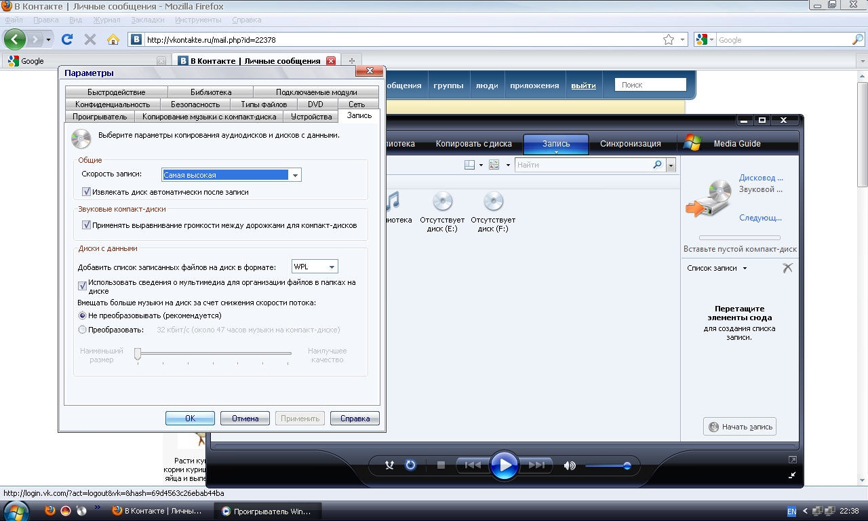Switch Media Player to full screen view
Image resolution: width=868 pixels, height=521 pixels.
[792, 460]
